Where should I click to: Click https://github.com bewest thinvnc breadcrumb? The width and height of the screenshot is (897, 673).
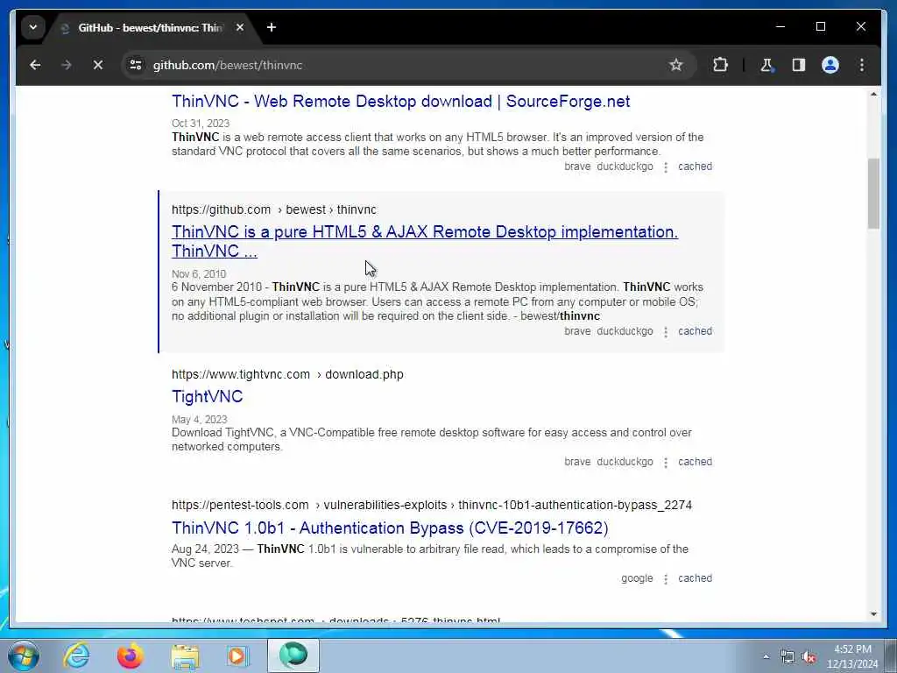click(274, 210)
